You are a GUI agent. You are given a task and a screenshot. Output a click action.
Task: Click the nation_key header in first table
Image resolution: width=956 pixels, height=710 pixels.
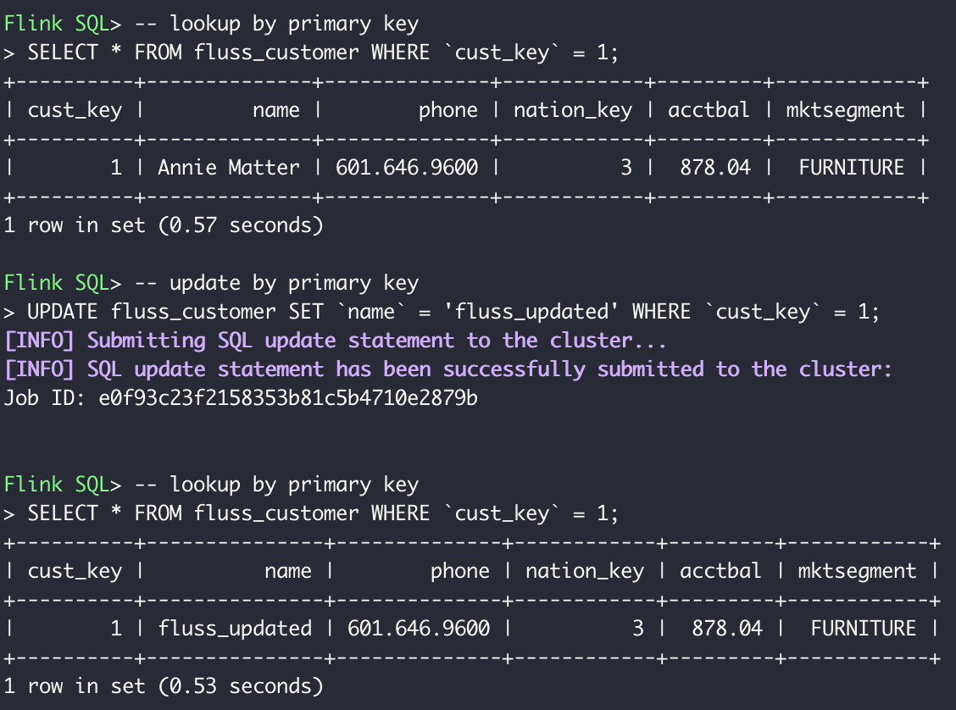click(573, 110)
